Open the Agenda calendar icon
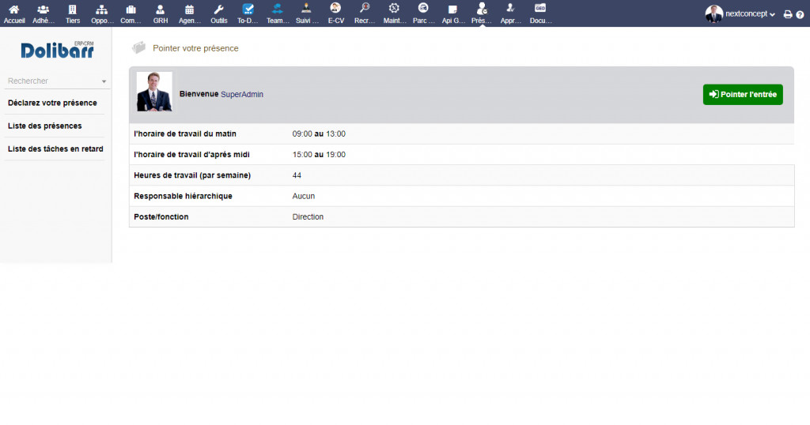The image size is (810, 425). pos(189,9)
